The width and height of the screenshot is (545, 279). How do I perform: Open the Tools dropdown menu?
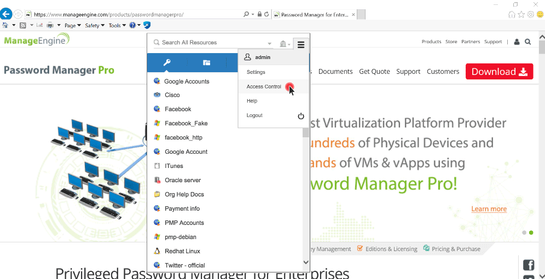point(117,25)
